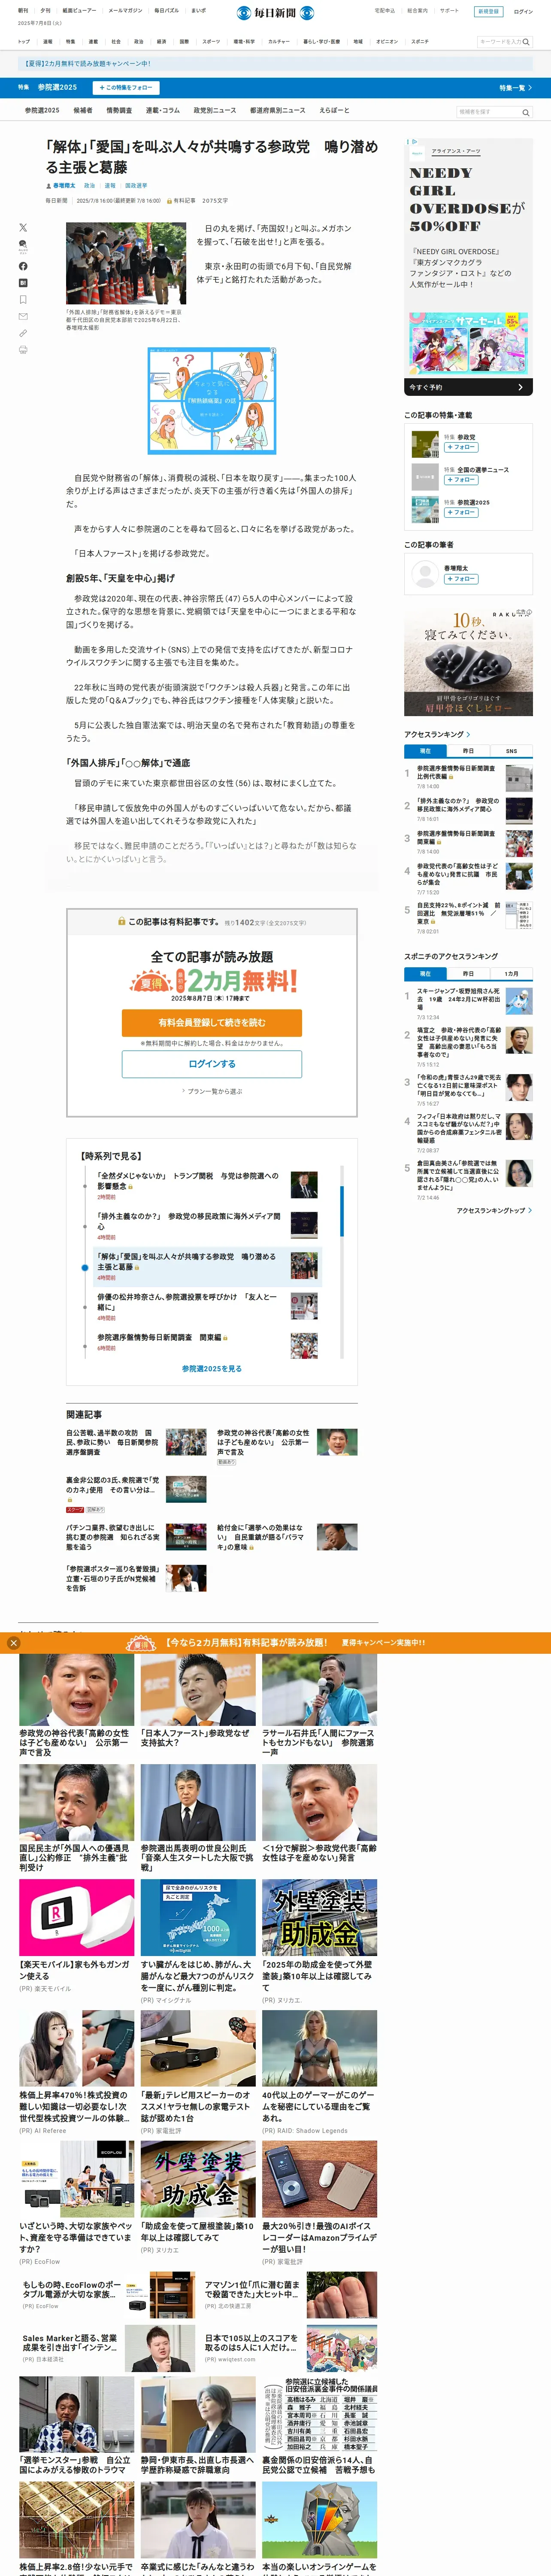Follow the 全国の選挙ニュース feature

461,480
